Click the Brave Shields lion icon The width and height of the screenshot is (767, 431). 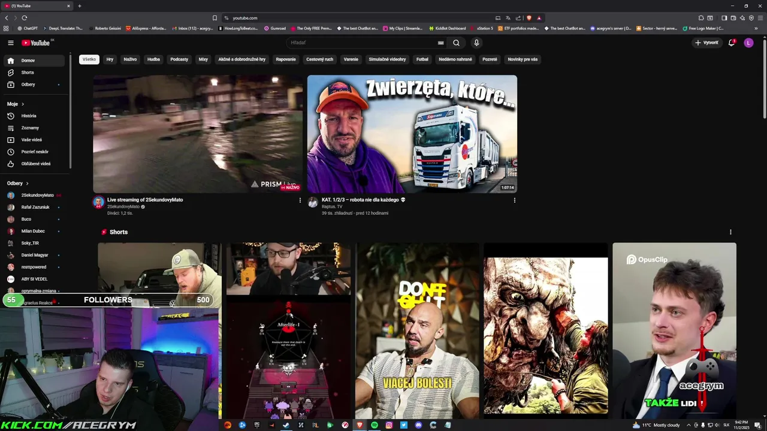tap(529, 18)
